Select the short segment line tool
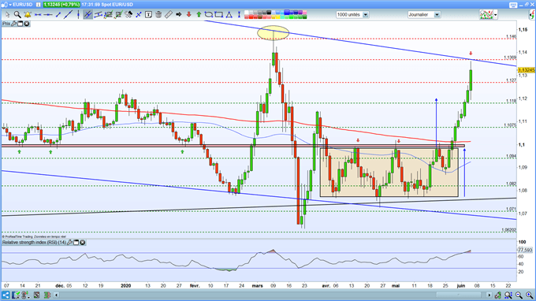The width and height of the screenshot is (536, 301). [x=58, y=15]
